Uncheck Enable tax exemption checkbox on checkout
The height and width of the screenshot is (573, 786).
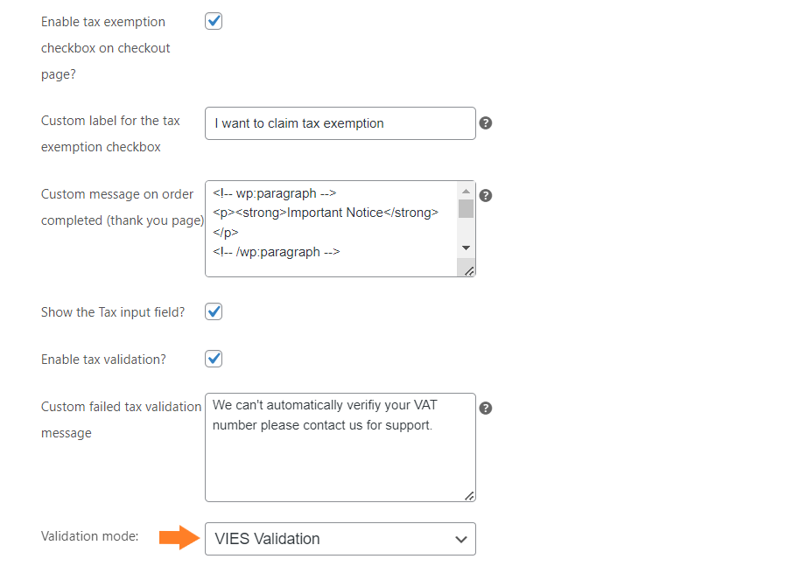pyautogui.click(x=214, y=22)
